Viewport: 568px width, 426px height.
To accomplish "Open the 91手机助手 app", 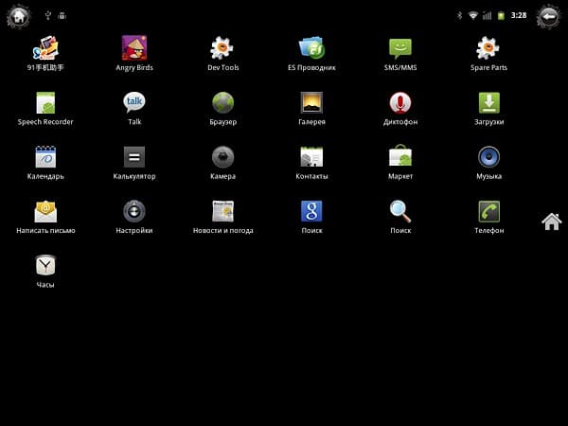I will (45, 53).
